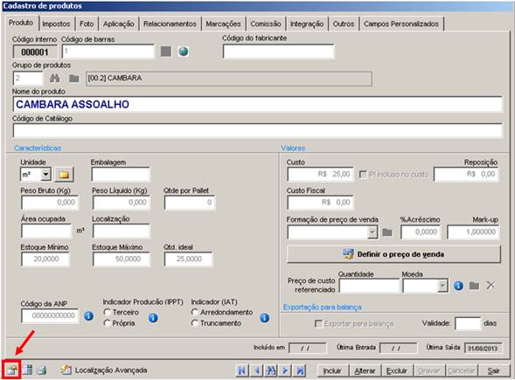Click the first bottom-left toolbar icon
The image size is (515, 380).
point(11,370)
